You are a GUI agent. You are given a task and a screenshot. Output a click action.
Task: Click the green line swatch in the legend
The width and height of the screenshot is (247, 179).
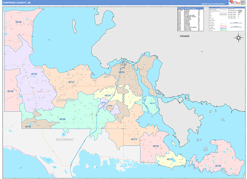[x=223, y=30]
